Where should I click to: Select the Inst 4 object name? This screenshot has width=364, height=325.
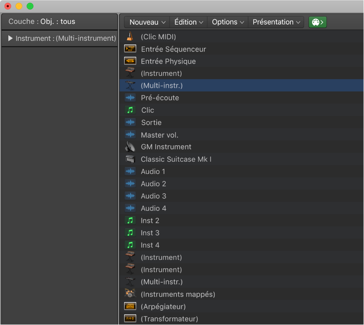pyautogui.click(x=150, y=245)
